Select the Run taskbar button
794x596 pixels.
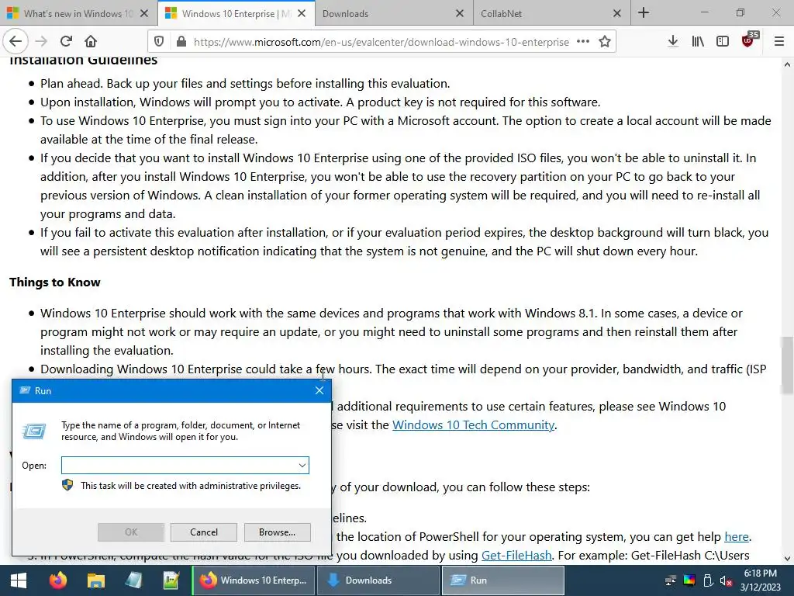point(502,580)
